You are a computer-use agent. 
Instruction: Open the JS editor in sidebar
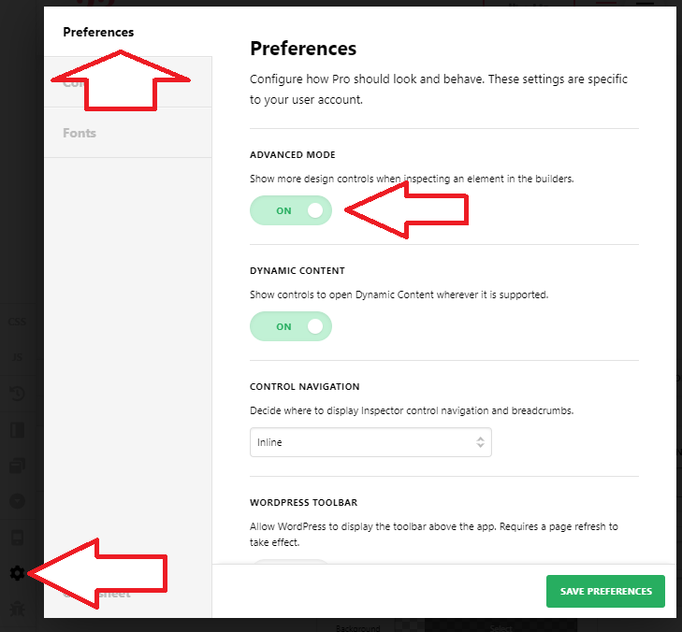(18, 357)
